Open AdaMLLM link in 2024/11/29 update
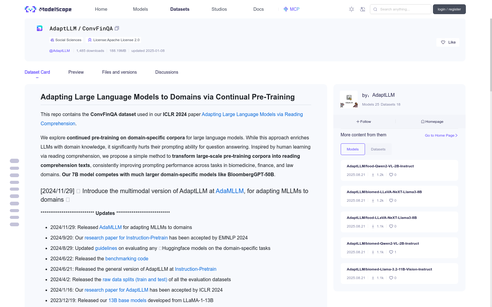Viewport: 492px width, 307px height. [110, 227]
